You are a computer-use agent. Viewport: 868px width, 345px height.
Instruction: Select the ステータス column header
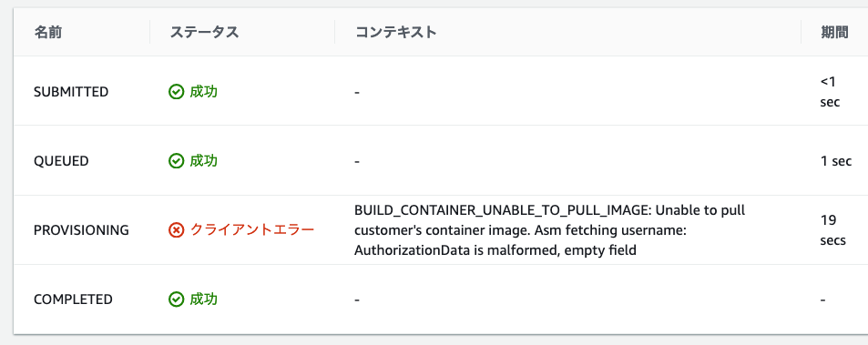[x=204, y=32]
